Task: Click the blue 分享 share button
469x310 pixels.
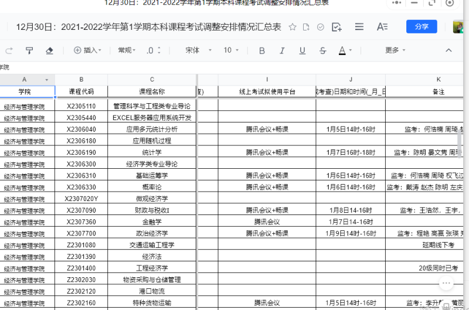Action: pyautogui.click(x=422, y=27)
